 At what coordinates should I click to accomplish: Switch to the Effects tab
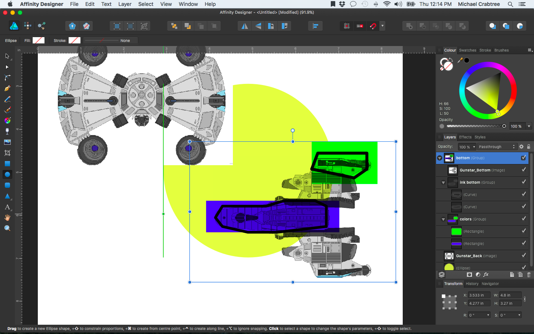point(465,137)
